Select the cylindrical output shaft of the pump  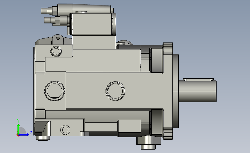[197, 91]
